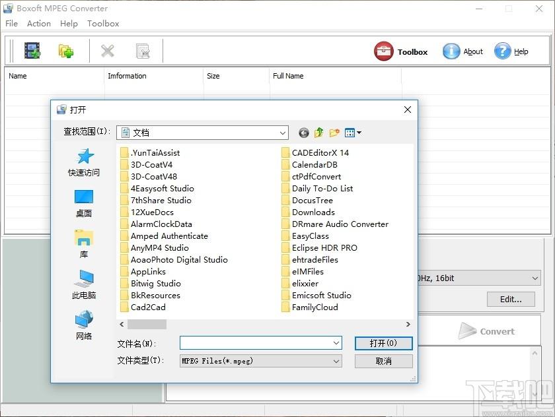Select the AlarmClockData folder
The height and width of the screenshot is (417, 555).
[x=156, y=224]
